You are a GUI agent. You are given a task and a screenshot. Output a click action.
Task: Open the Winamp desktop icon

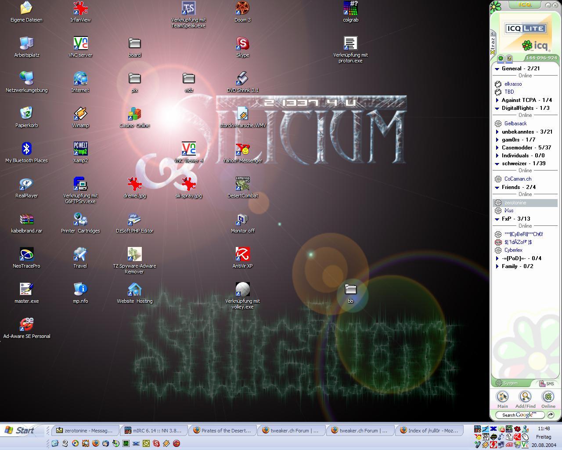pyautogui.click(x=80, y=114)
